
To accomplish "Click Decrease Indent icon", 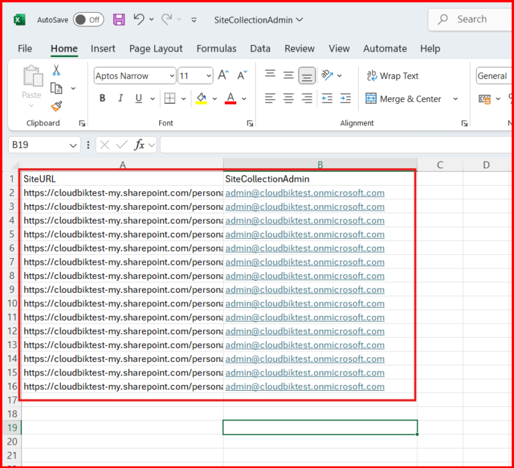I will point(327,98).
